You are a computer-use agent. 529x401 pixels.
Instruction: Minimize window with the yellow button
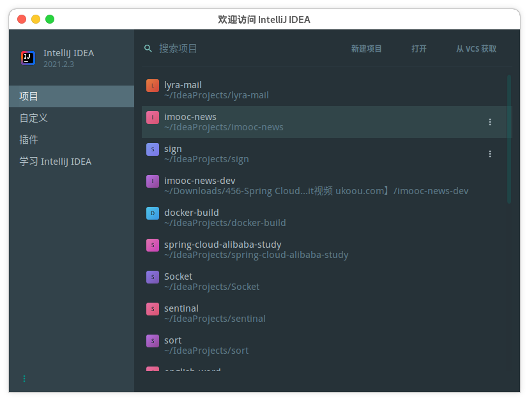click(36, 19)
